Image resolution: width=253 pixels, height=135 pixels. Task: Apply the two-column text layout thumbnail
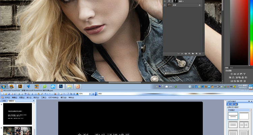click(x=244, y=125)
